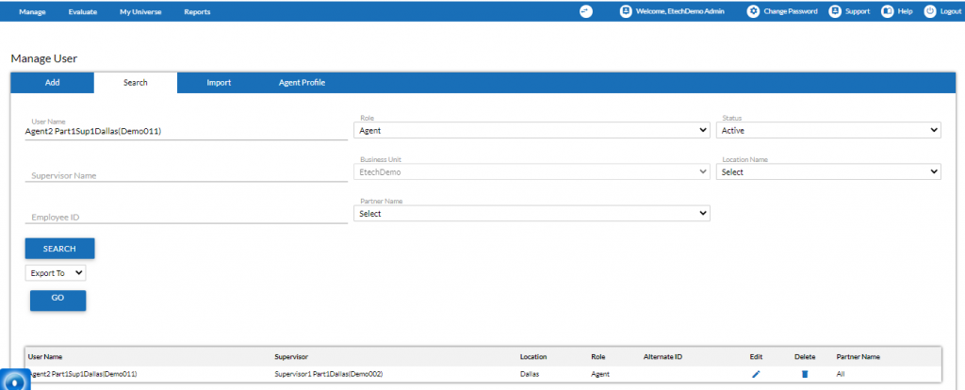Expand the Partner Name Select dropdown
This screenshot has height=390, width=965.
coord(532,214)
